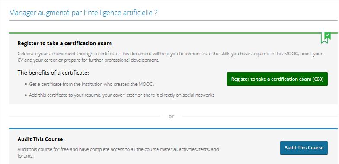Screen dimensions: 339x164
Task: Click the divider line right of 'or'
Action: pyautogui.click(x=259, y=117)
